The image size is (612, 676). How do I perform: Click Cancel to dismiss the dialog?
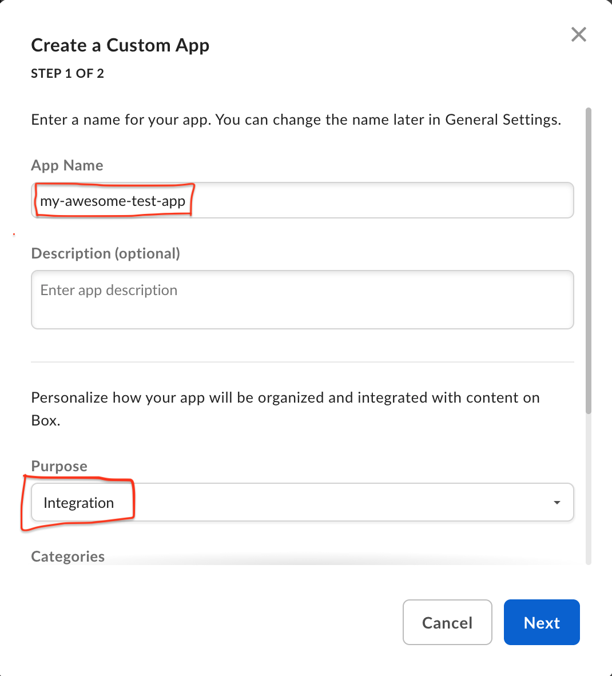(447, 622)
